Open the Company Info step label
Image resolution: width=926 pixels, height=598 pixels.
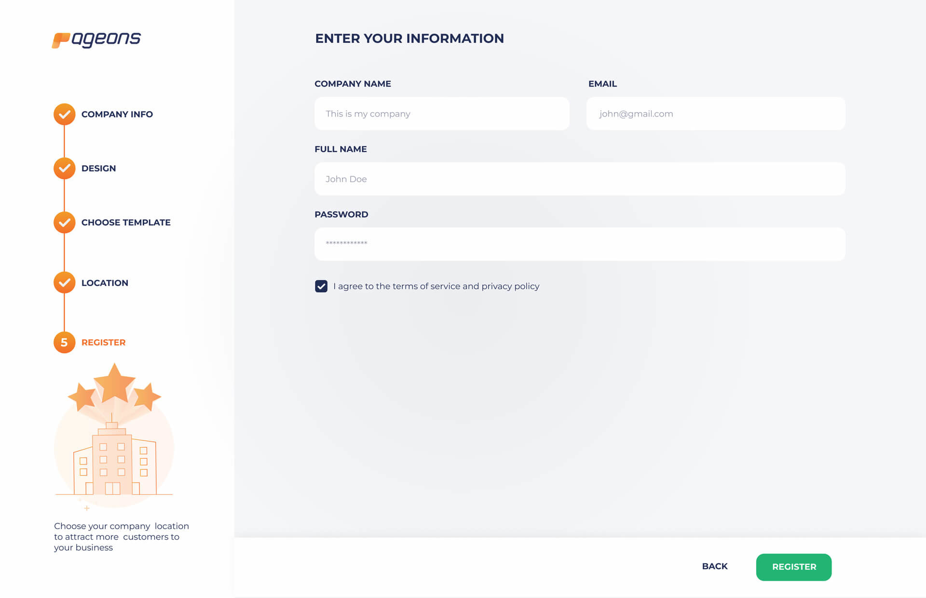(117, 114)
